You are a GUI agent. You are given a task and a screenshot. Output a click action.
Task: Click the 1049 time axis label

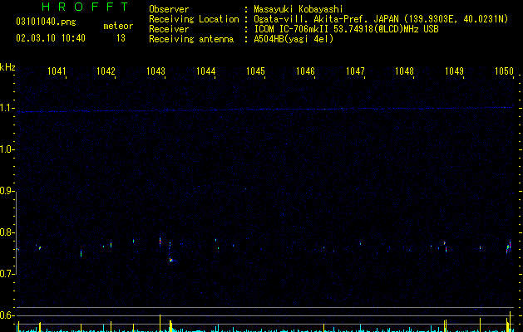(454, 71)
